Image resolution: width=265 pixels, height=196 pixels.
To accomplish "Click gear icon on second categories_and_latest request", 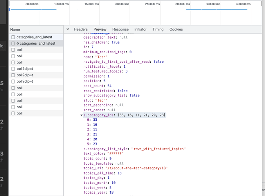I will pyautogui.click(x=18, y=44).
